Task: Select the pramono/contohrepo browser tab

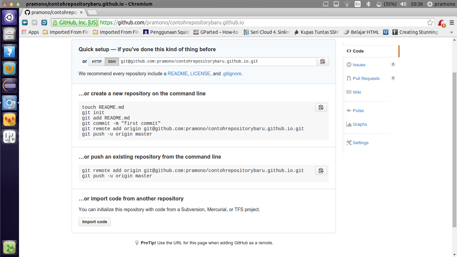Action: tap(54, 12)
